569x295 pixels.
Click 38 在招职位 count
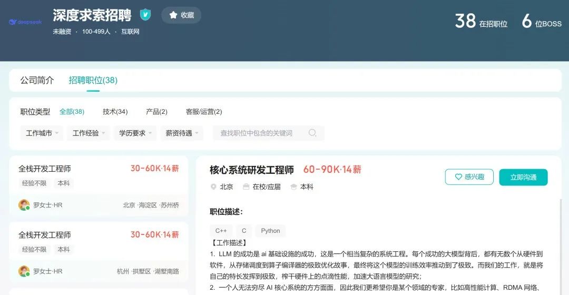(x=481, y=21)
